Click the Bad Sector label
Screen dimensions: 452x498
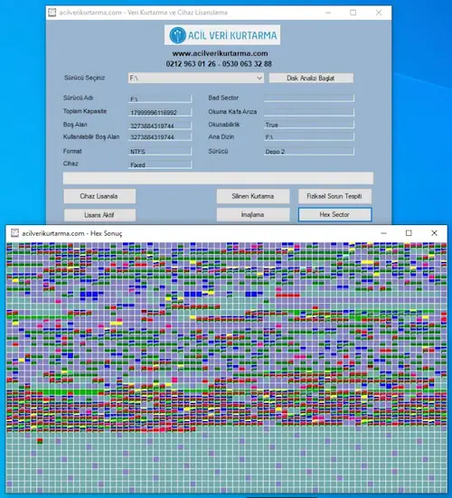(223, 98)
